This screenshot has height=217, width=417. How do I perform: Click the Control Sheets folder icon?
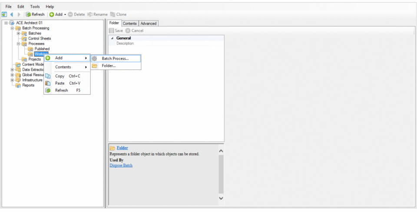[x=24, y=39]
